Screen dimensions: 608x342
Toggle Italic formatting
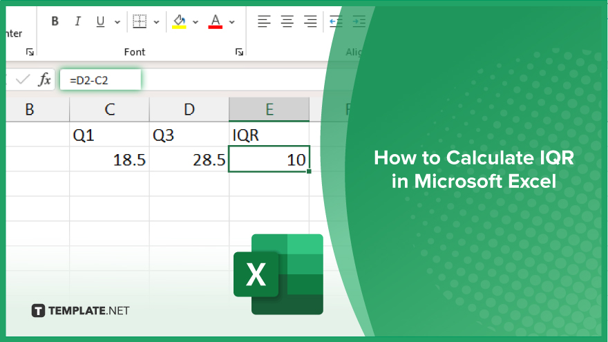pos(77,21)
